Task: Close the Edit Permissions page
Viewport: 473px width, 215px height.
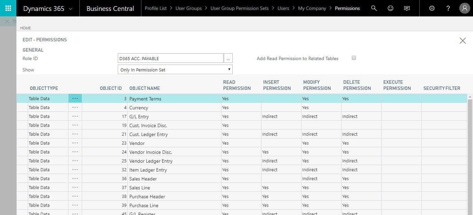Action: click(463, 41)
